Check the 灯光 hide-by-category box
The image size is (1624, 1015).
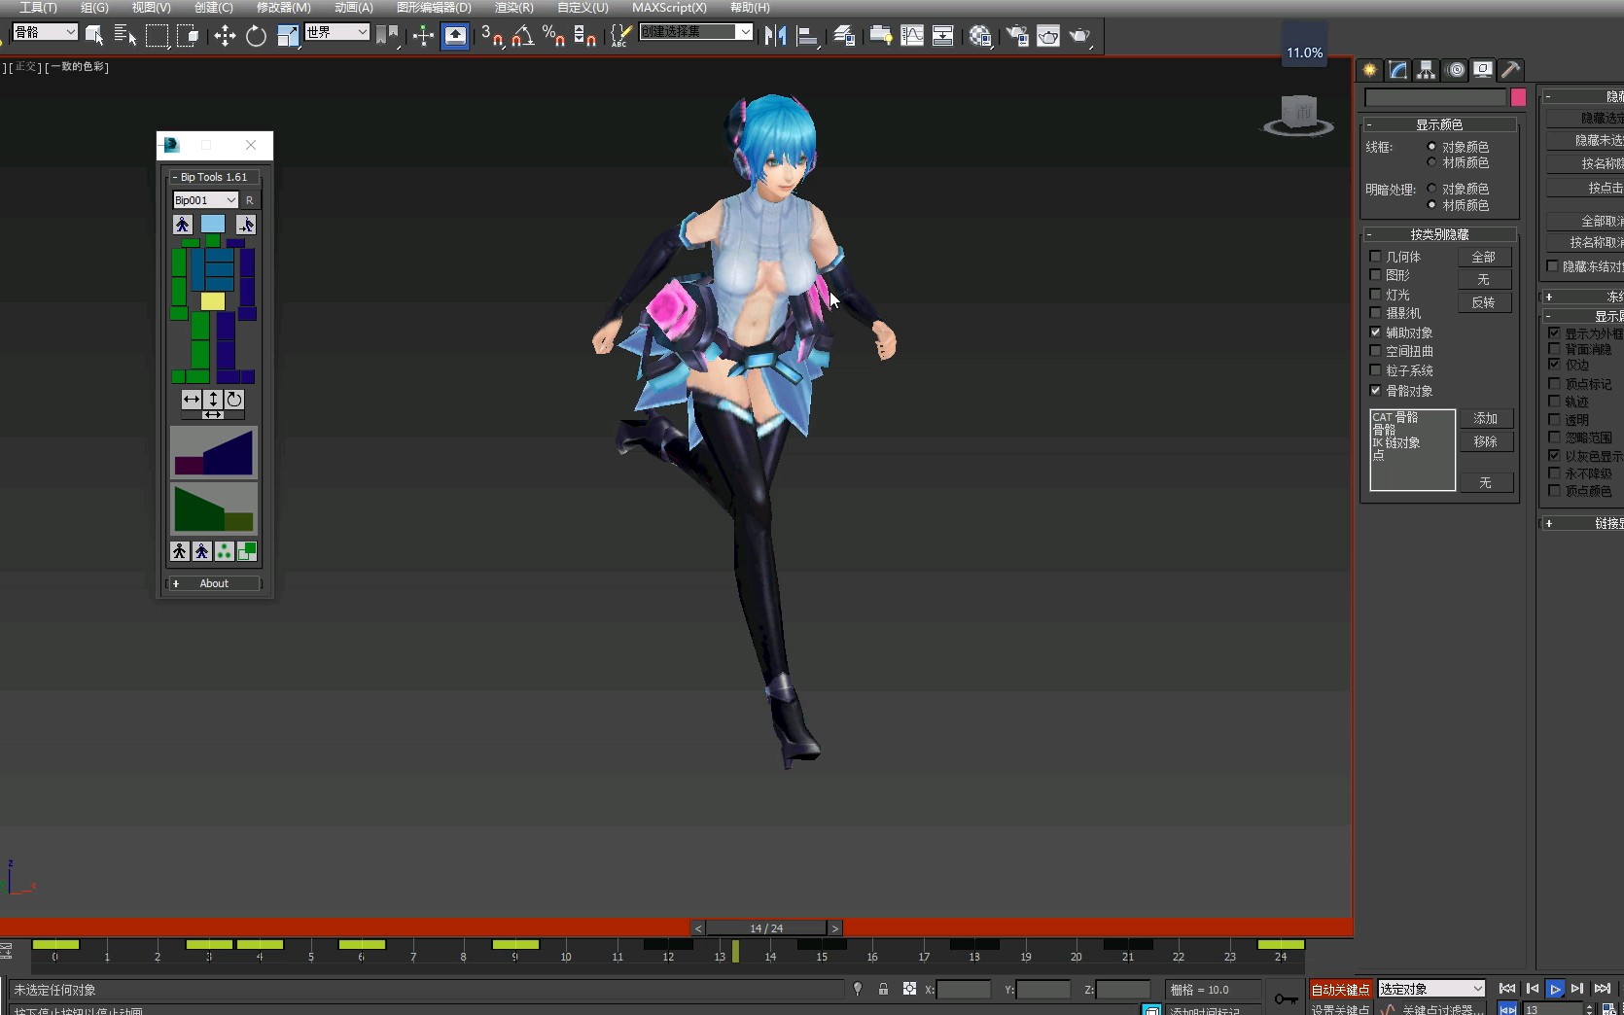1375,294
